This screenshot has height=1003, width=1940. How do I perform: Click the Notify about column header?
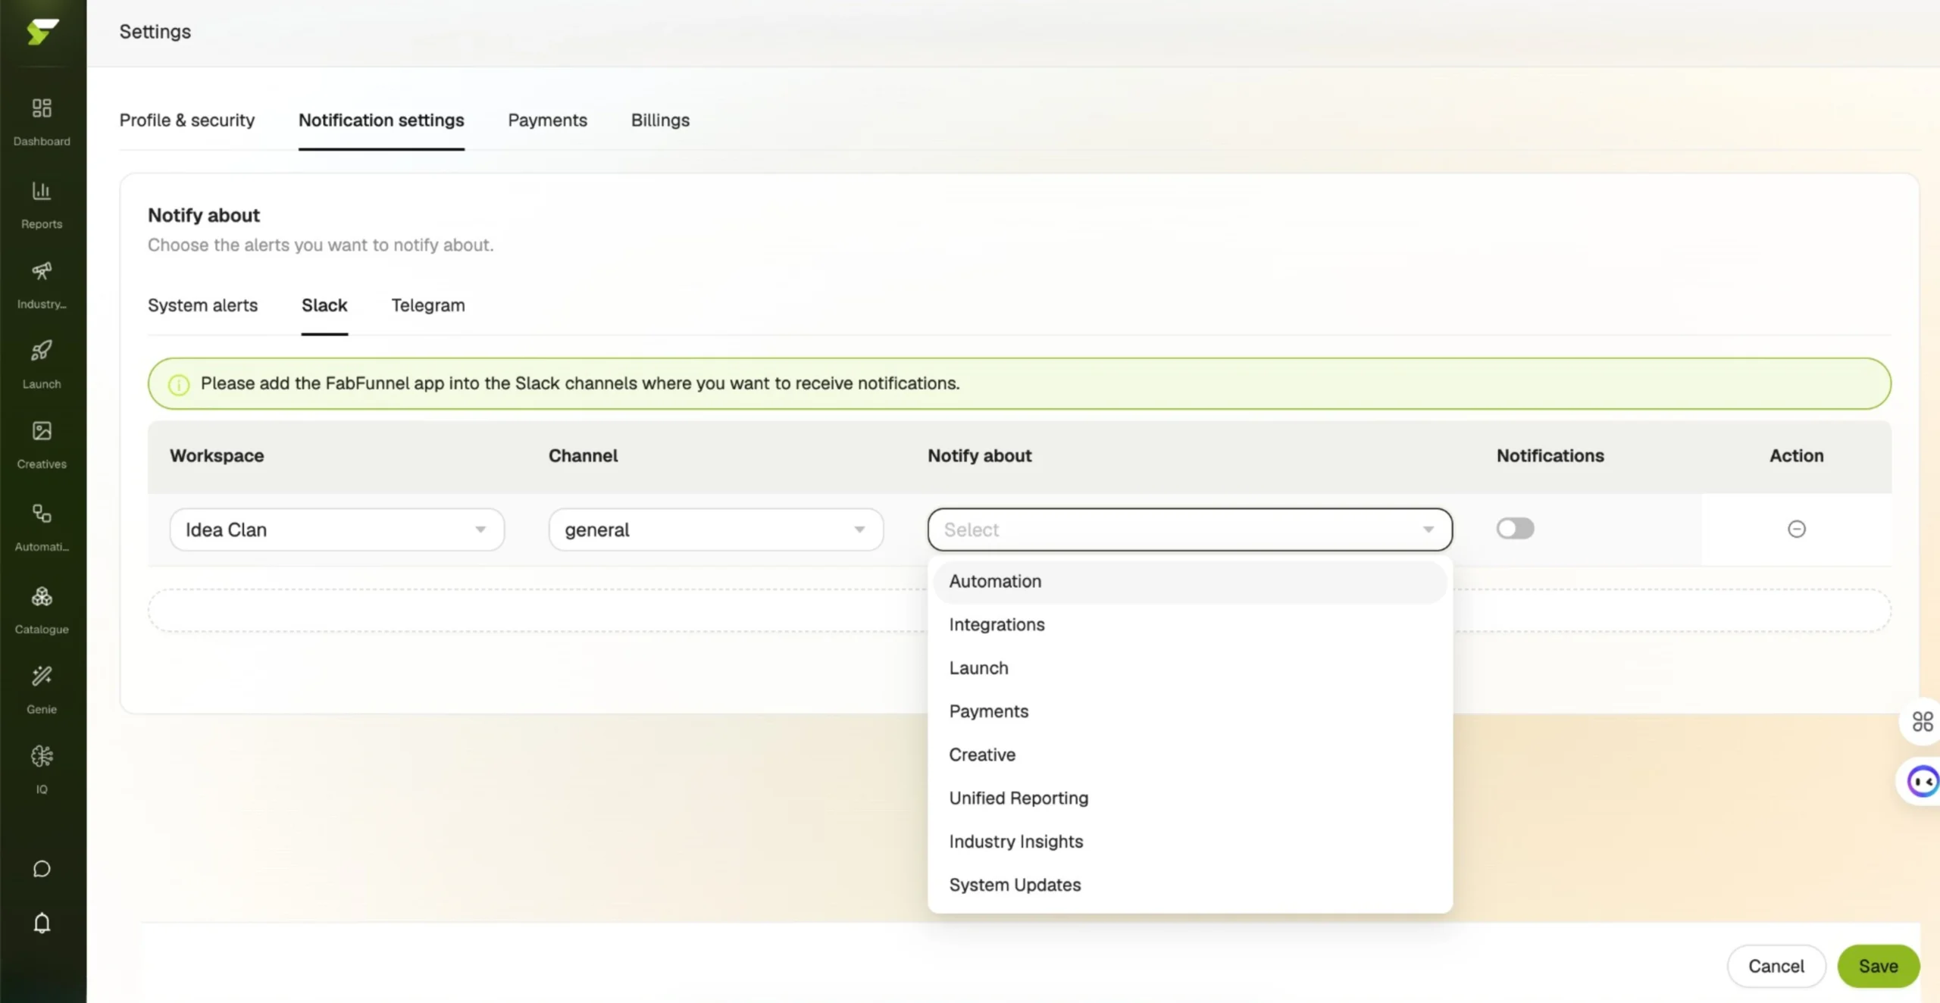point(979,456)
